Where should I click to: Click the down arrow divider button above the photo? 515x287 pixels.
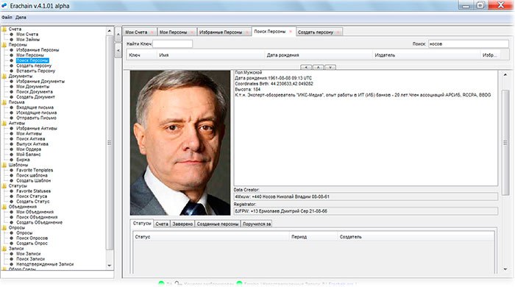point(330,67)
